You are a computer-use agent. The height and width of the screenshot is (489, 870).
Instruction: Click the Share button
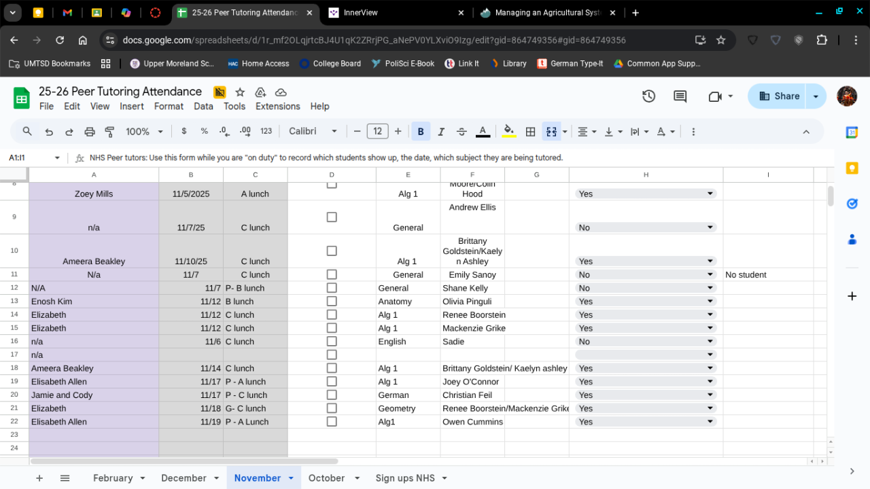point(779,96)
